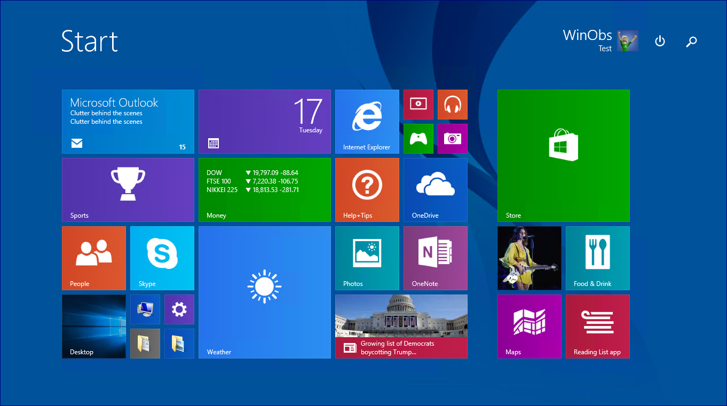Open This PC computer tile

(x=145, y=309)
